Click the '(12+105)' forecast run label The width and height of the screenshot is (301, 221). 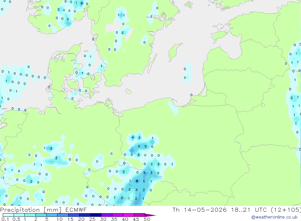[286, 210]
